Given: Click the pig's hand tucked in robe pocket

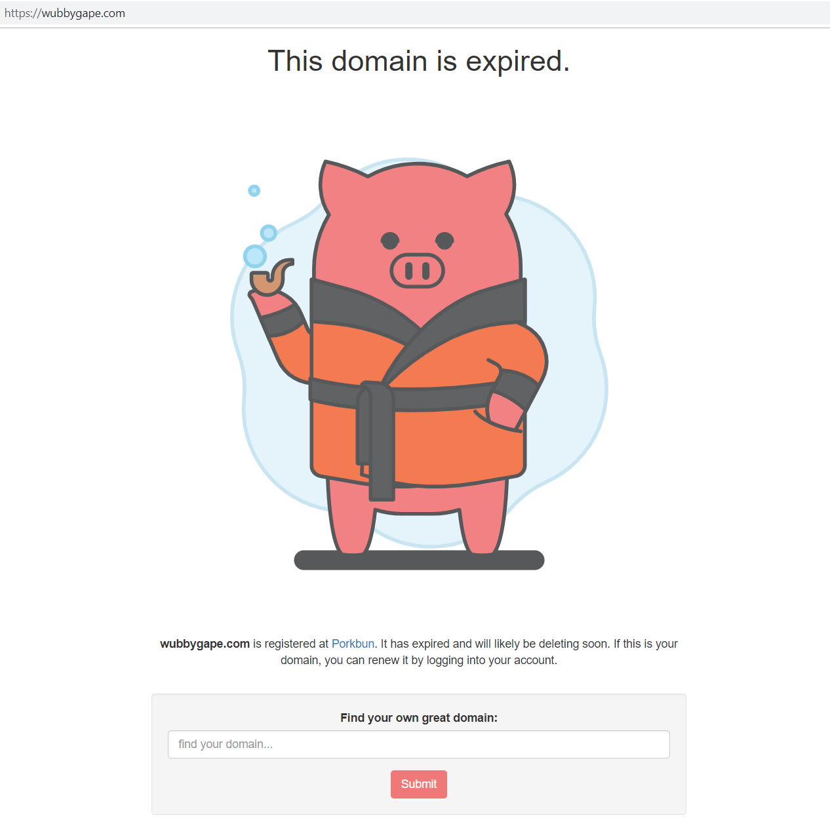Looking at the screenshot, I should click(x=505, y=410).
